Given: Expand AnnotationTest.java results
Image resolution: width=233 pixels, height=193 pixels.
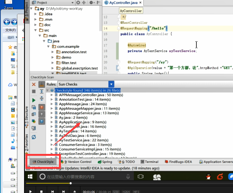Looking at the screenshot, I should coord(52,99).
